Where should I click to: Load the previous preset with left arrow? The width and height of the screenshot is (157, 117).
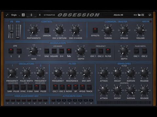coord(134,15)
